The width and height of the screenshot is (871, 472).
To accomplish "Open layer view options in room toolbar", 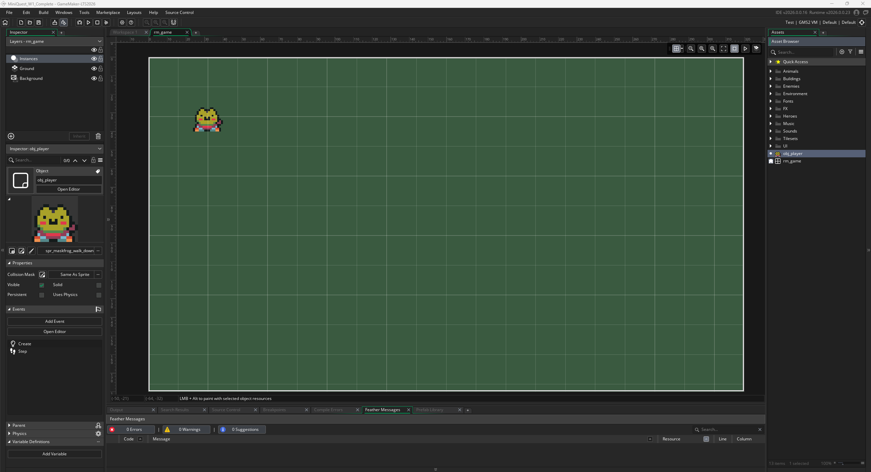I will pyautogui.click(x=756, y=49).
